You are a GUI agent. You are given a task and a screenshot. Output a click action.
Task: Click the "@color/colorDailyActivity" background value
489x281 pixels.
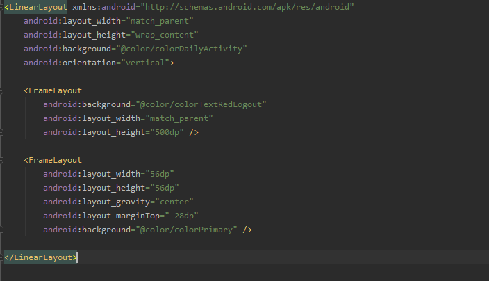click(x=181, y=49)
